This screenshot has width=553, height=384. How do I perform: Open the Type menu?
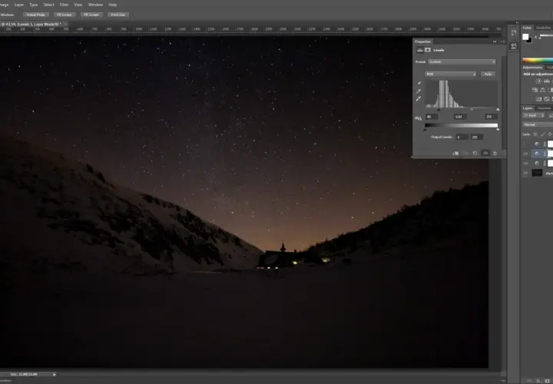pos(34,5)
